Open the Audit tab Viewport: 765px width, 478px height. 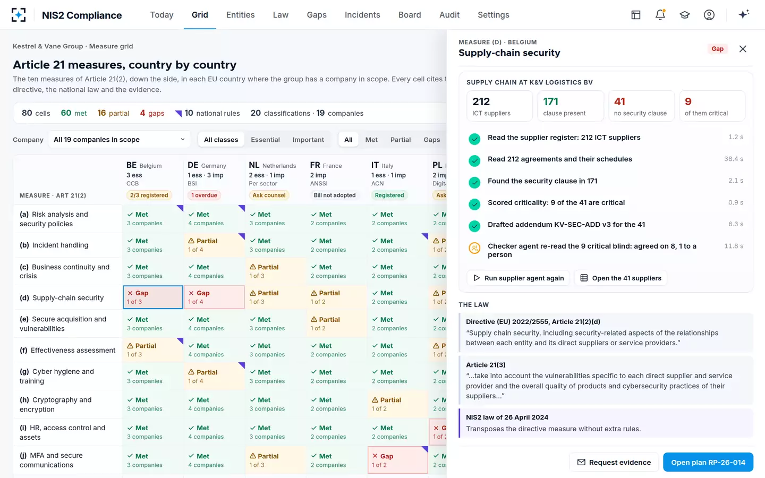click(x=449, y=15)
